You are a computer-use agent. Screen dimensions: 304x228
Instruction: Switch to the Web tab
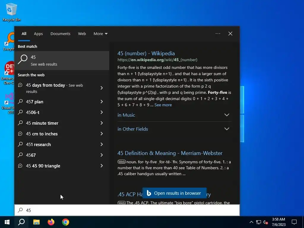82,34
